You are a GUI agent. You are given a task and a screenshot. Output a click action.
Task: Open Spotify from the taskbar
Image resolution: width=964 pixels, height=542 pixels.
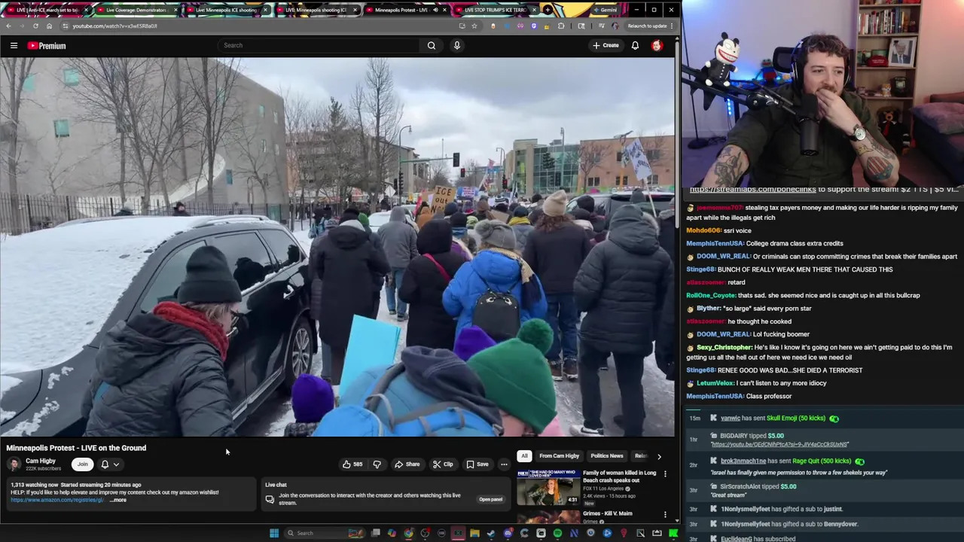557,533
